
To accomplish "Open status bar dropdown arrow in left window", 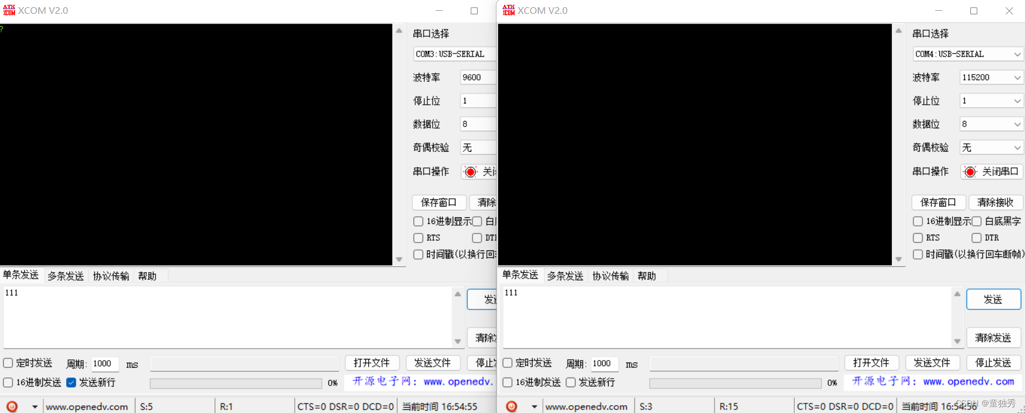I will pyautogui.click(x=35, y=407).
